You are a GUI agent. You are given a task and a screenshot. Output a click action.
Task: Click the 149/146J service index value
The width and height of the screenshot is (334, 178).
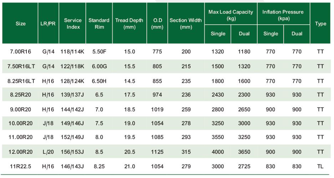click(x=73, y=123)
